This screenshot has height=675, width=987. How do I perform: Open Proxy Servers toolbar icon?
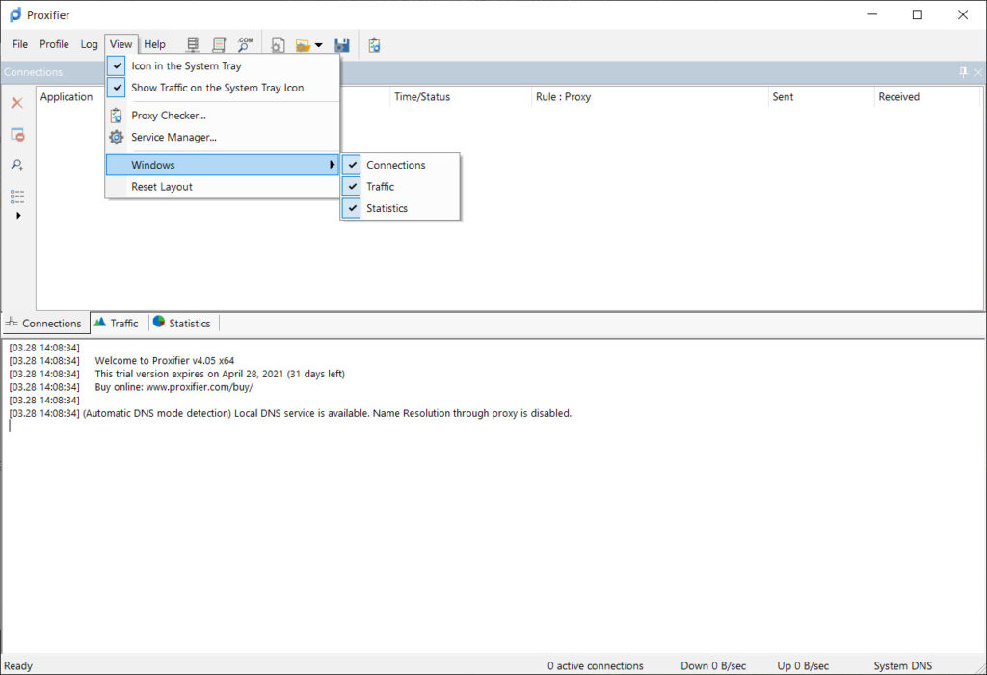click(193, 44)
